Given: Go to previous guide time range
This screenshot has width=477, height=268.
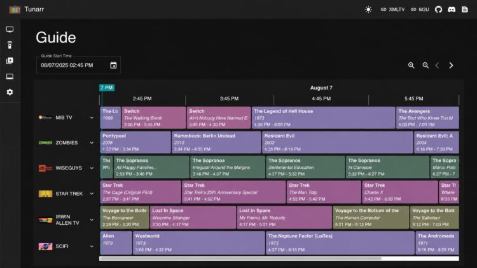Looking at the screenshot, I should click(437, 65).
